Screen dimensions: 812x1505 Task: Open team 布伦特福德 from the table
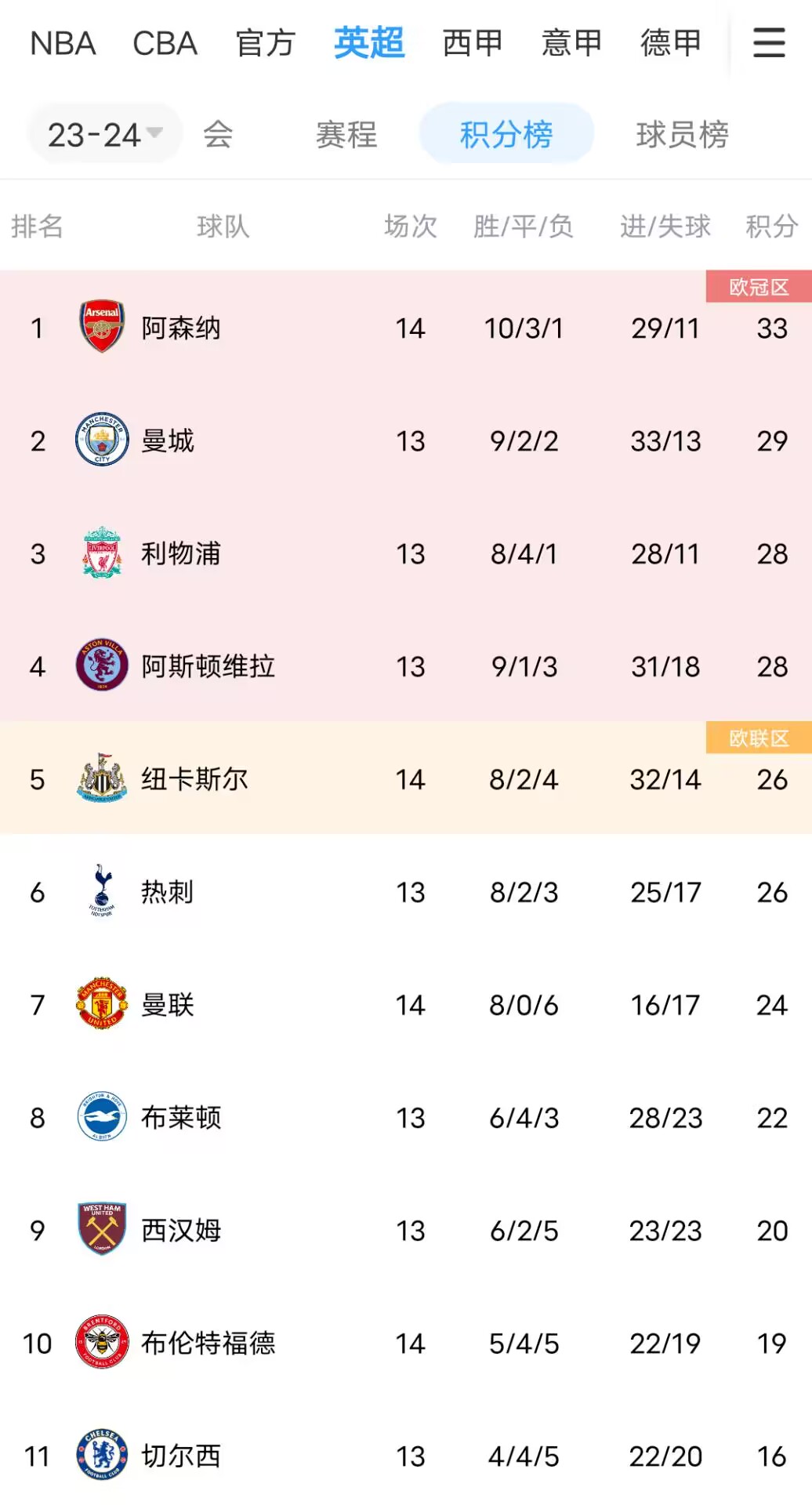click(208, 1343)
